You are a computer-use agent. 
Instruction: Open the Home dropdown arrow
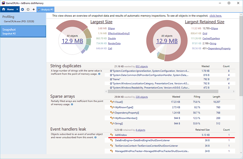18,9
